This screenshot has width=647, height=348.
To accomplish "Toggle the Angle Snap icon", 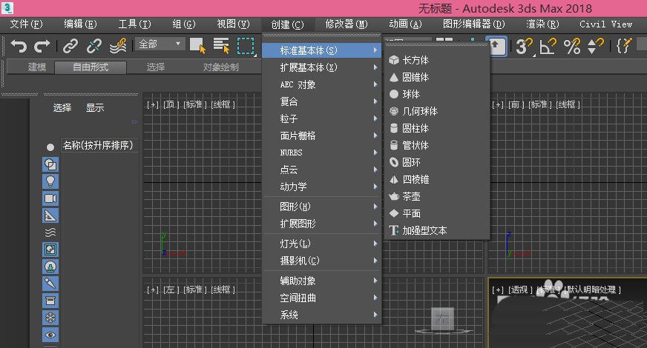I will coord(548,46).
